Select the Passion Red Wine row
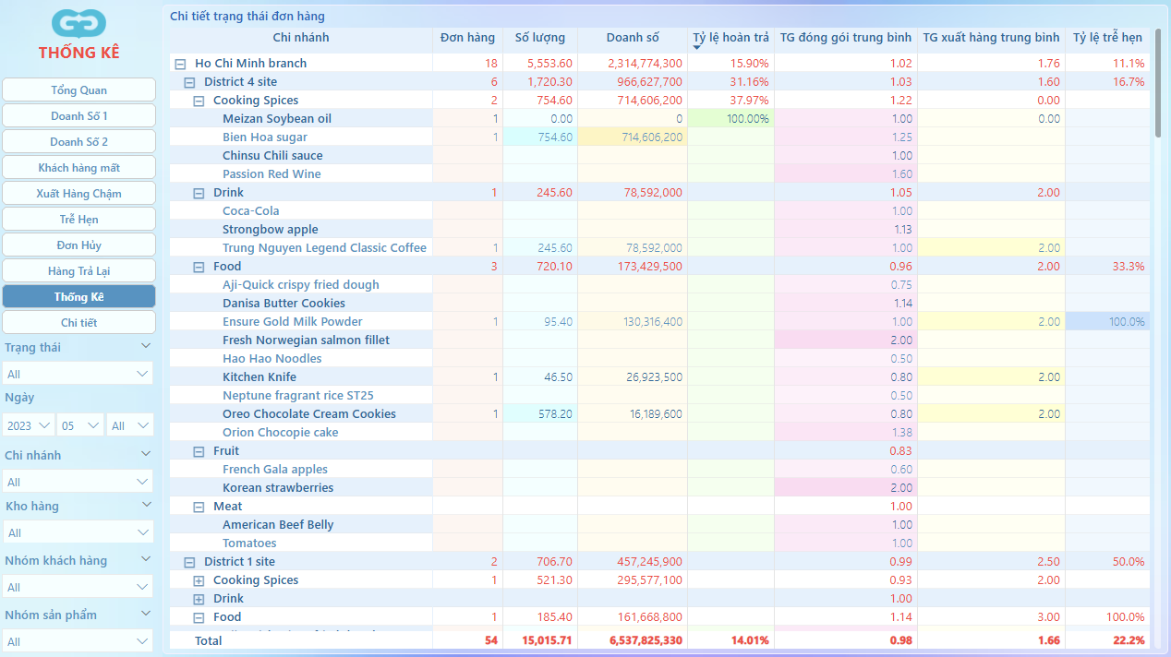The image size is (1171, 657). (660, 174)
